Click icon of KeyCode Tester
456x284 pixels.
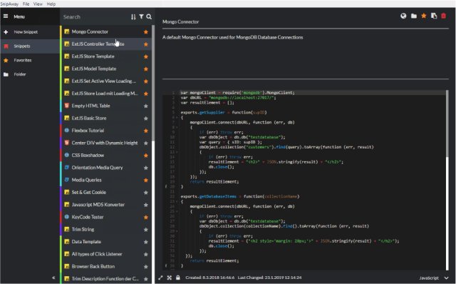tap(66, 217)
